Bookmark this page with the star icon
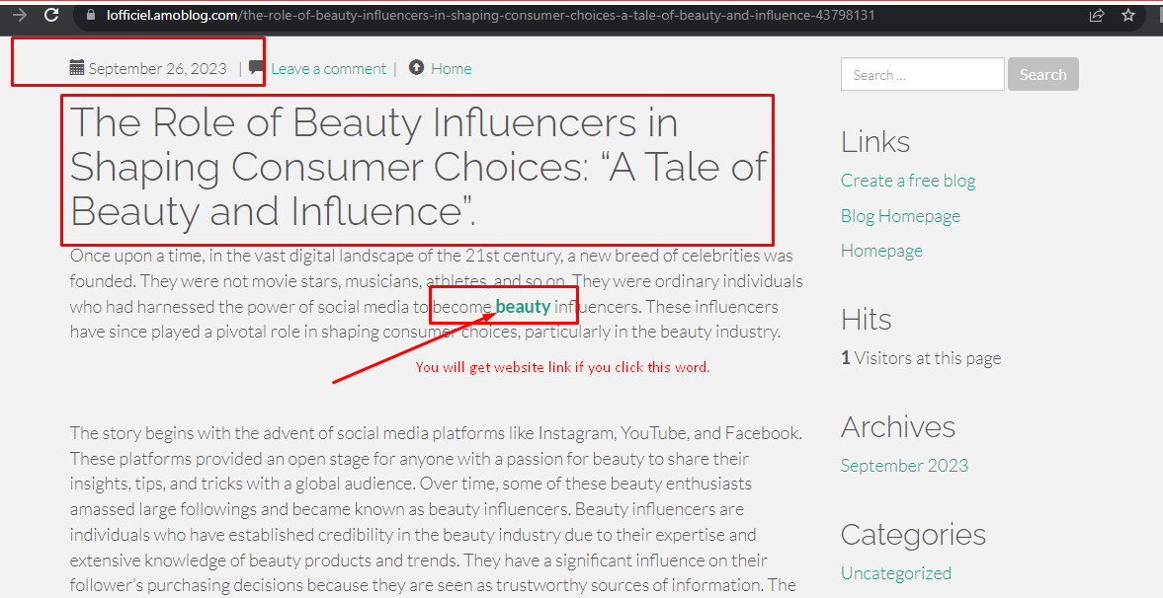The image size is (1163, 598). pos(1128,16)
